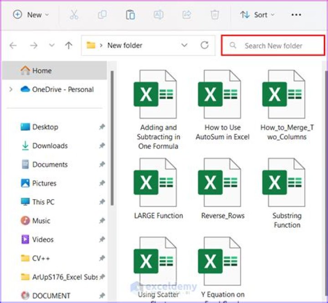Open DOCUMENT in the sidebar

(46, 295)
